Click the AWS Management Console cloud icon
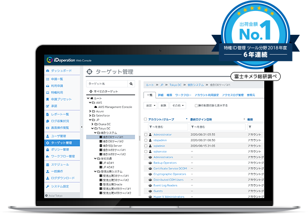308x215 pixels. click(96, 107)
